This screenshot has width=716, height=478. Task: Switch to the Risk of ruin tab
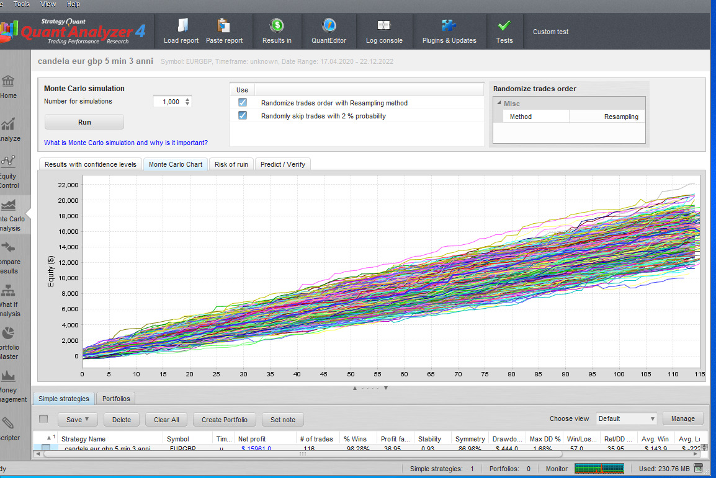tap(231, 164)
